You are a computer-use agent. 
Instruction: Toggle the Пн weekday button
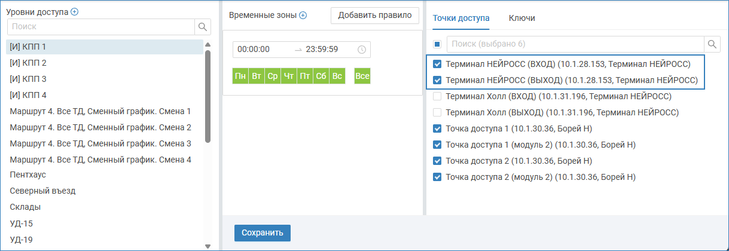click(x=240, y=76)
